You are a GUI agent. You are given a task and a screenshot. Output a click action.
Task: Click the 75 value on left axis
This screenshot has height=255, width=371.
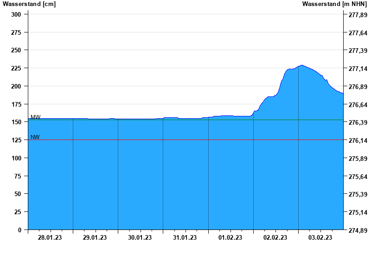tap(18, 176)
